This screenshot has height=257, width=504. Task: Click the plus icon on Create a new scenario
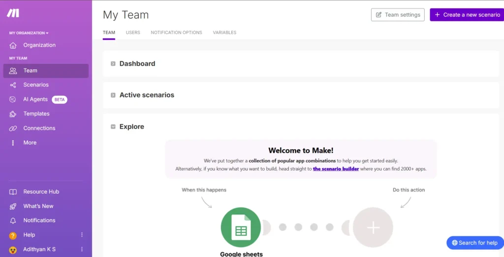[x=437, y=15]
